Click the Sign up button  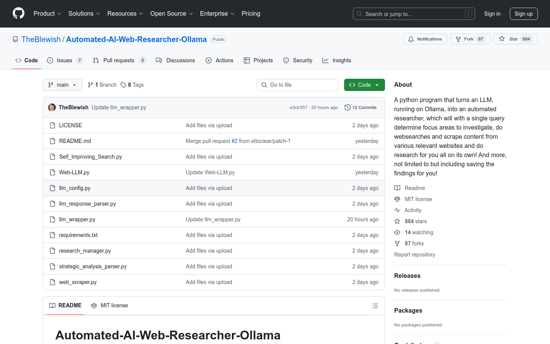tap(524, 13)
